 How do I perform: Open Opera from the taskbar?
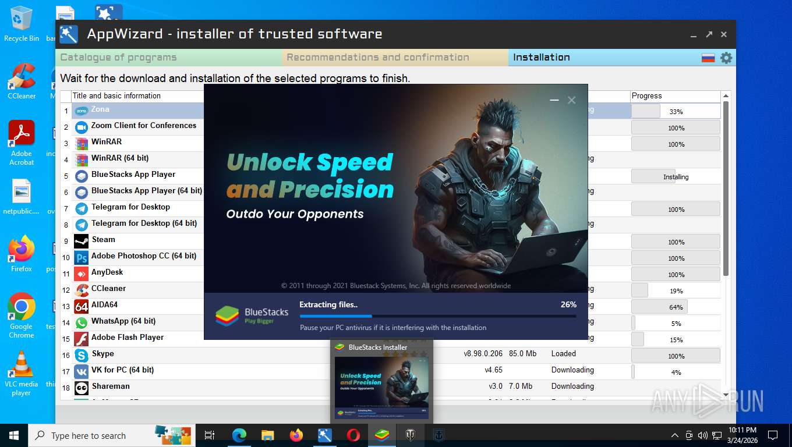[353, 435]
